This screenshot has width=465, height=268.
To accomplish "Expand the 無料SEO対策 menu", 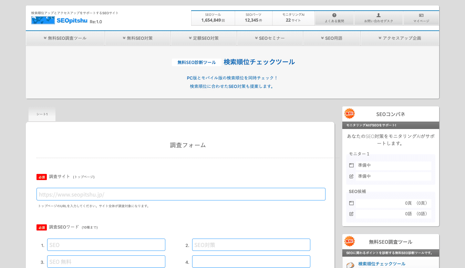I will 138,38.
